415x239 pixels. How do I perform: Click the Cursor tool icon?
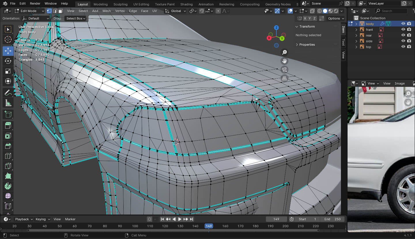(x=8, y=39)
